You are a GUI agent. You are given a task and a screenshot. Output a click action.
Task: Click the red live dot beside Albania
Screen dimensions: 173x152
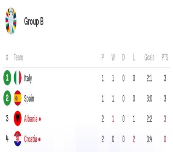(40, 119)
